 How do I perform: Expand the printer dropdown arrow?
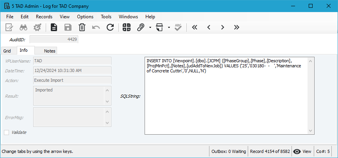tap(169, 27)
